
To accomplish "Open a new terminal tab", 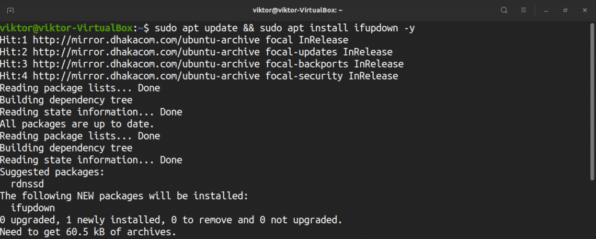I will 11,10.
